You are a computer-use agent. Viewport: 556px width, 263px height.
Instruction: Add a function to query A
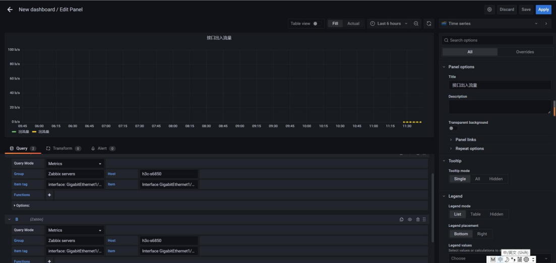tap(49, 195)
